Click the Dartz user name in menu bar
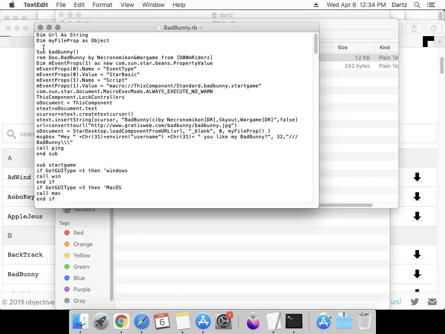 399,5
